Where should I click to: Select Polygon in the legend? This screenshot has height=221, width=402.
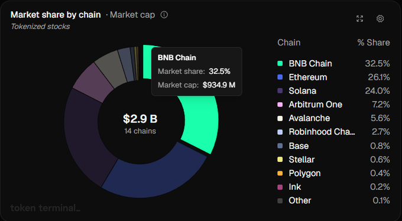click(x=304, y=173)
